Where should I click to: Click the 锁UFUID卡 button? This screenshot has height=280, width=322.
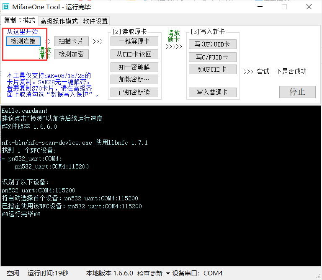213,70
